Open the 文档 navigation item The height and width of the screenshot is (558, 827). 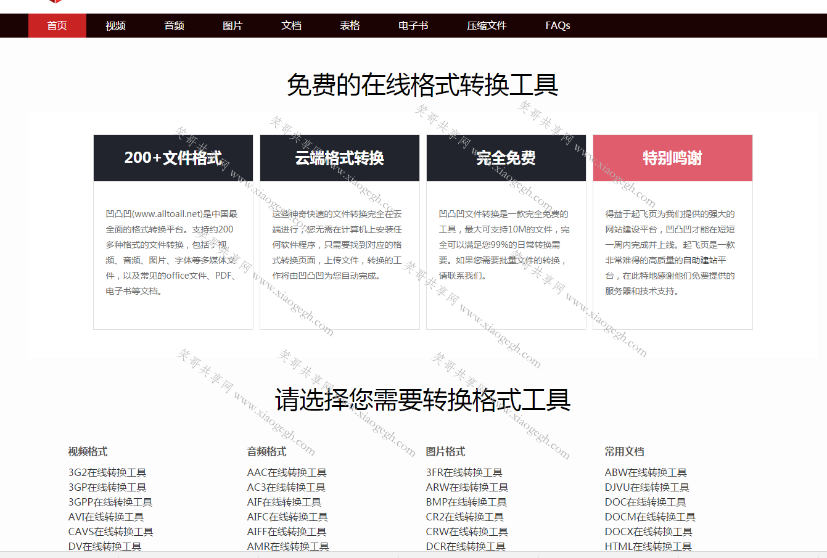[291, 25]
